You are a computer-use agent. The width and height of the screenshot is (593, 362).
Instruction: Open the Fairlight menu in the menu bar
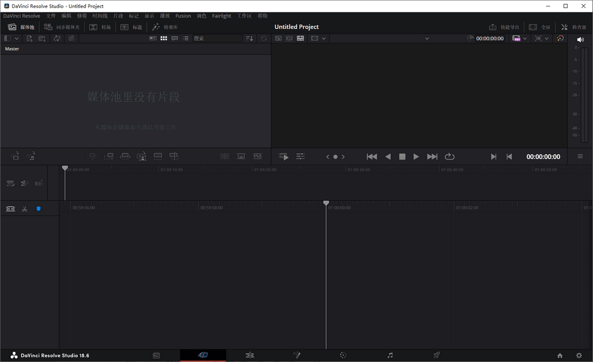(x=221, y=16)
